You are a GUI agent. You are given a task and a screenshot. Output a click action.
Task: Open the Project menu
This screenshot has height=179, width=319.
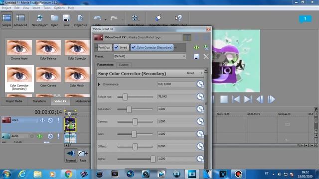[x=6, y=8]
